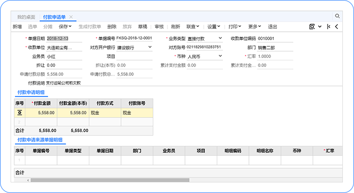
Task: Click 选单 toolbar button
Action: click(32, 27)
